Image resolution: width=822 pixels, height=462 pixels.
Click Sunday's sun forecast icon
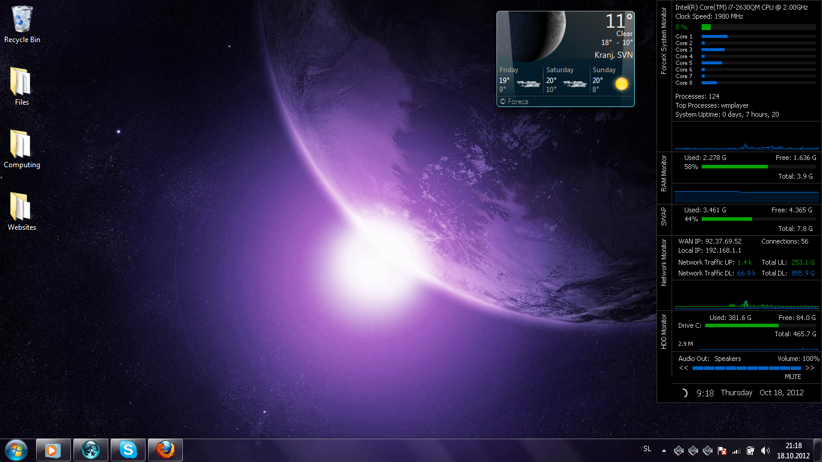click(x=622, y=84)
